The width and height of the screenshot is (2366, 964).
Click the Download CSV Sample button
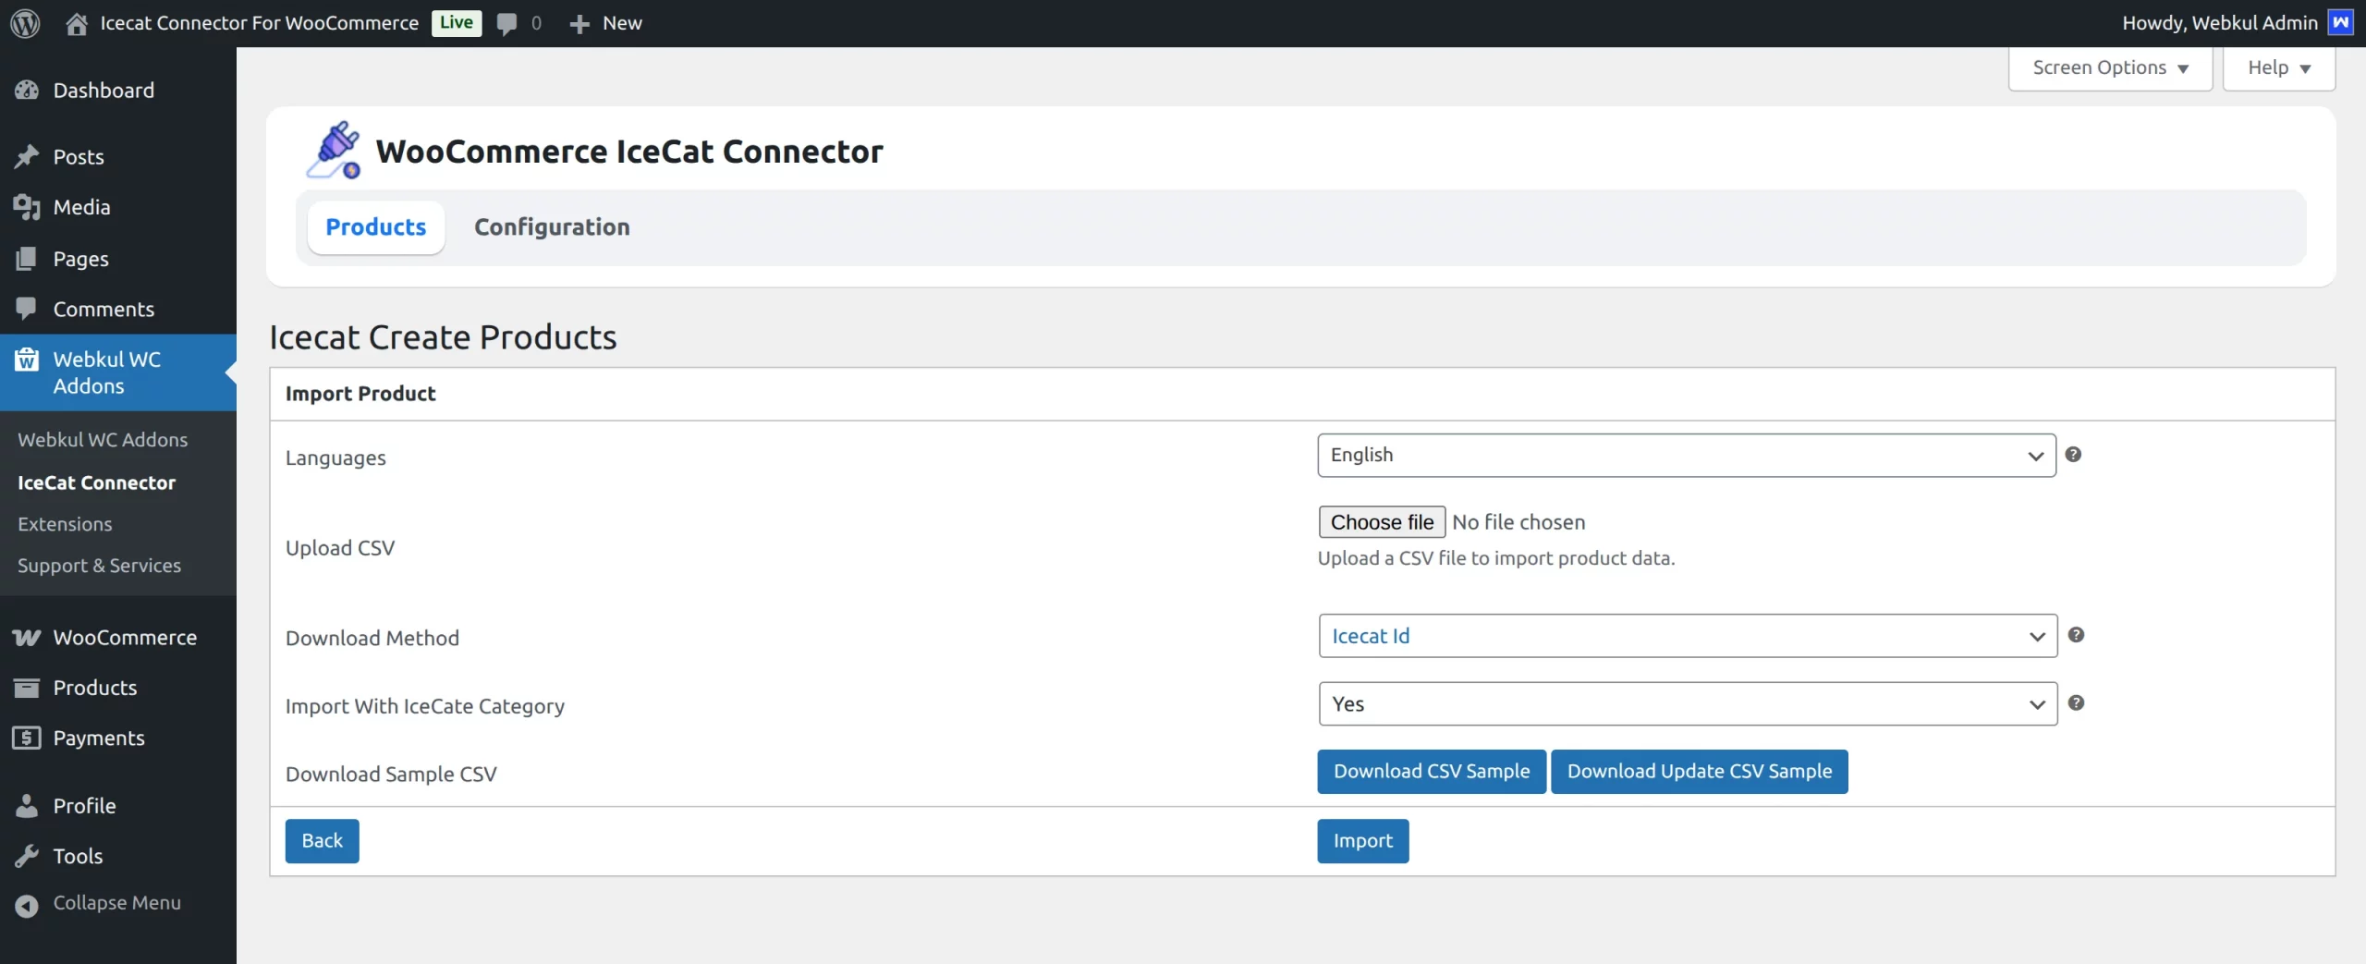pos(1431,772)
